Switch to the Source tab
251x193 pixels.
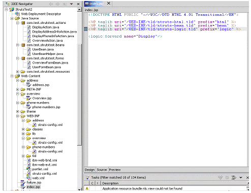pyautogui.click(x=102, y=170)
